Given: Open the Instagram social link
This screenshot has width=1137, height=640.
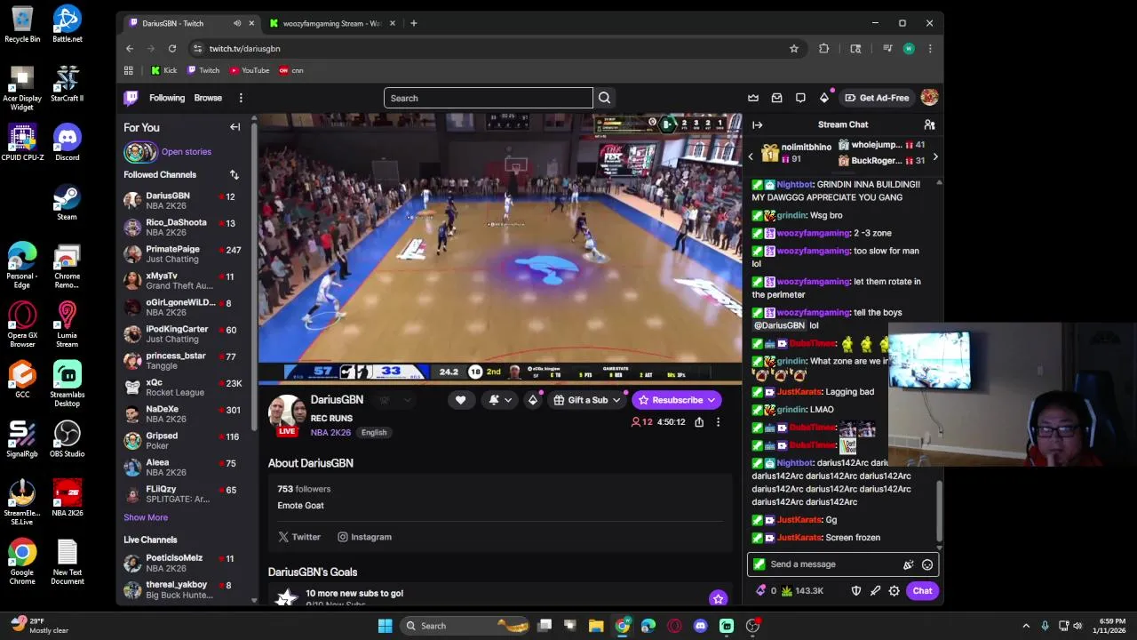Looking at the screenshot, I should tap(364, 537).
